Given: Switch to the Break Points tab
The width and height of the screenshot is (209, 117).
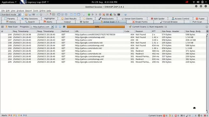Looking at the screenshot, I should click(x=140, y=22).
